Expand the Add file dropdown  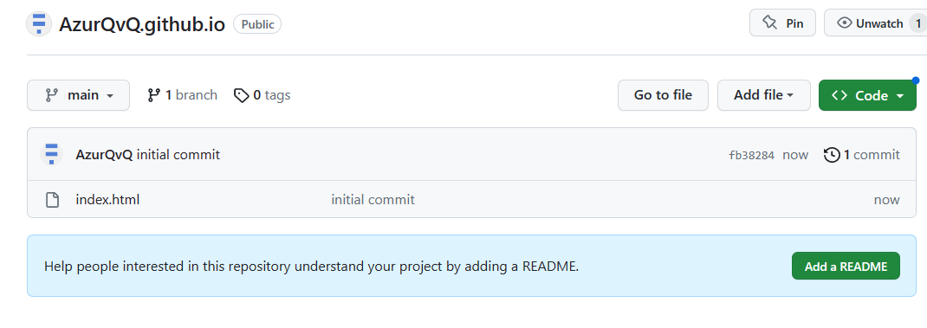pyautogui.click(x=764, y=95)
